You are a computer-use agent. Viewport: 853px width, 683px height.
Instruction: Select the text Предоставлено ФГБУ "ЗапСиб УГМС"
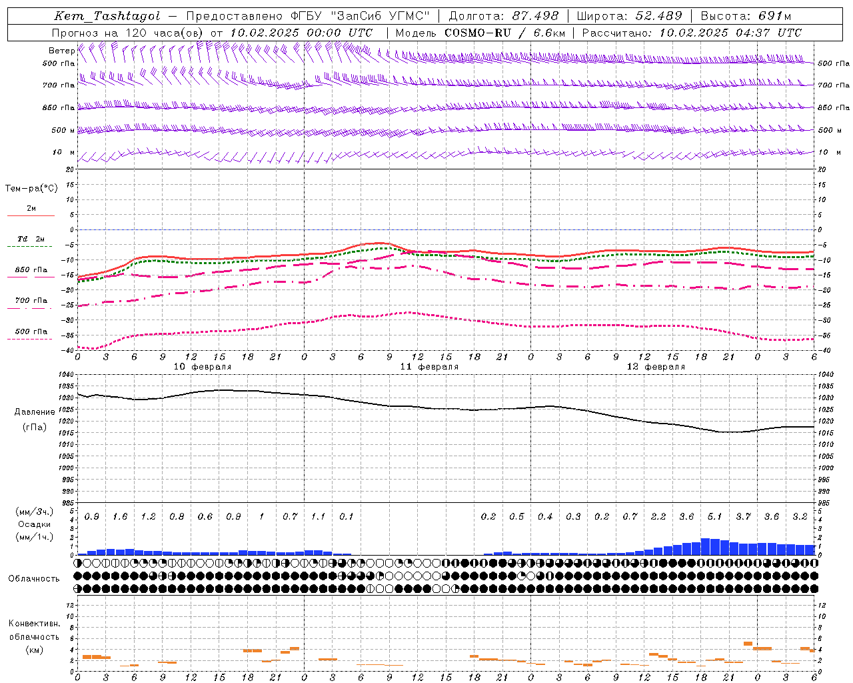(x=309, y=17)
